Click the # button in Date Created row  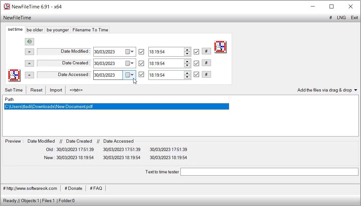coord(206,63)
